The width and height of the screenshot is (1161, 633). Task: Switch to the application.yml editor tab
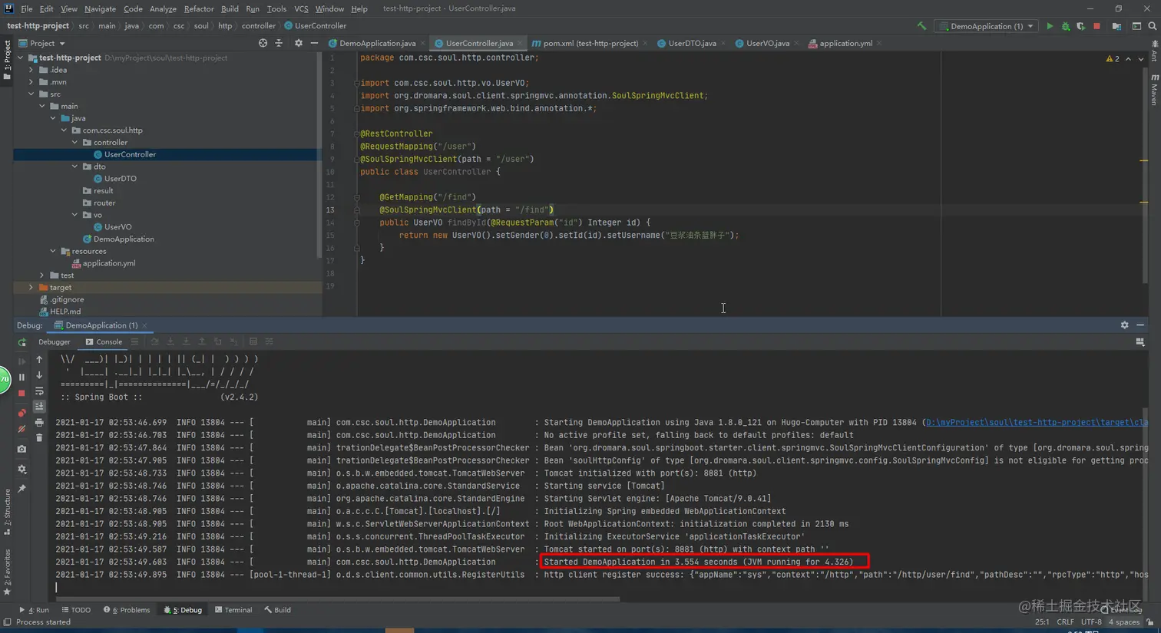845,44
